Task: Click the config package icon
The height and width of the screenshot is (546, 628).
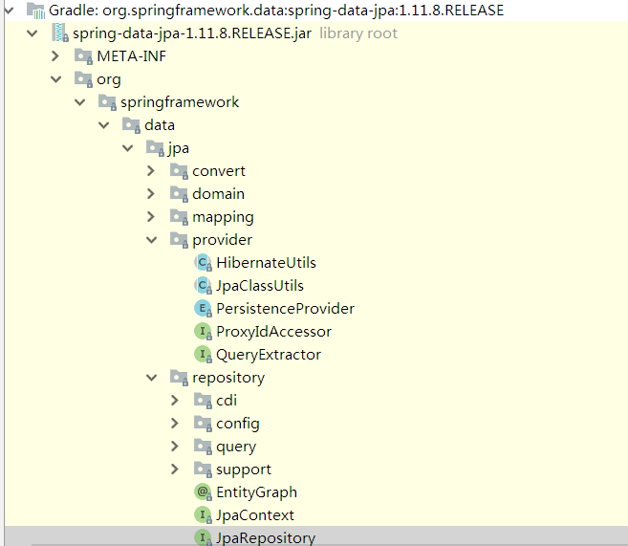Action: click(203, 423)
